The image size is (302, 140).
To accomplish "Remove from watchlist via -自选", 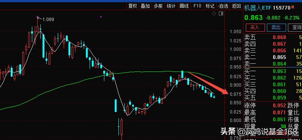I will point(223,6).
